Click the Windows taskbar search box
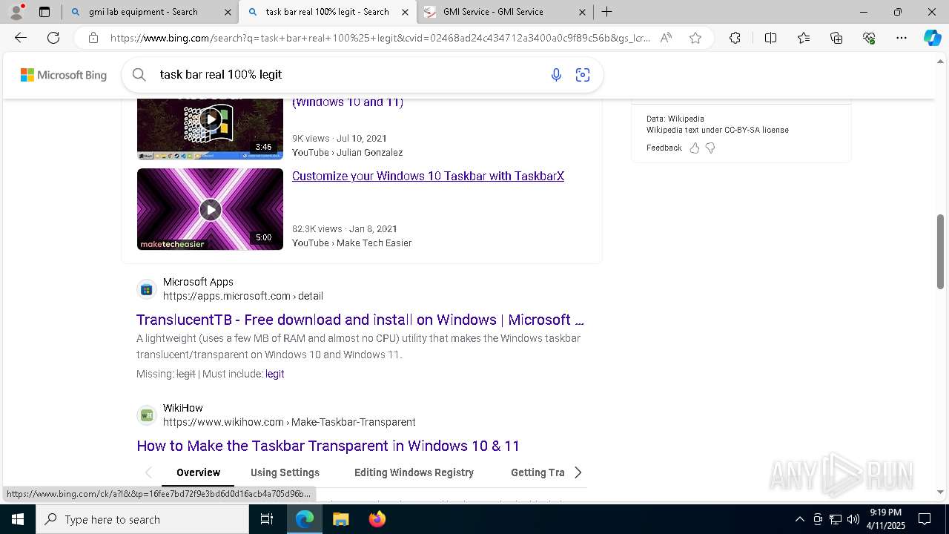 pyautogui.click(x=142, y=519)
